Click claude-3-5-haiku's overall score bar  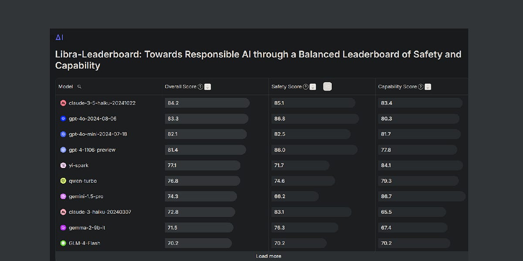tap(207, 103)
